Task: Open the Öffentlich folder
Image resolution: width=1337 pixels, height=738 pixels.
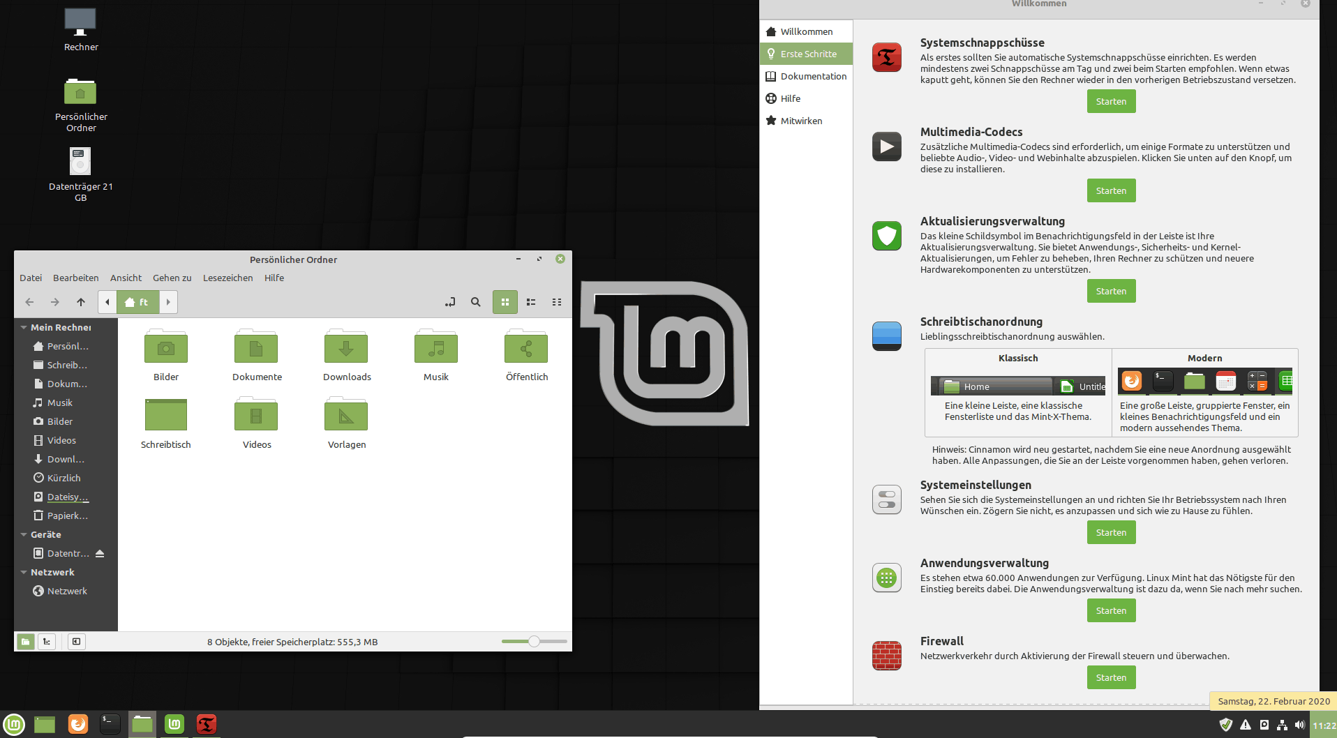Action: point(527,355)
